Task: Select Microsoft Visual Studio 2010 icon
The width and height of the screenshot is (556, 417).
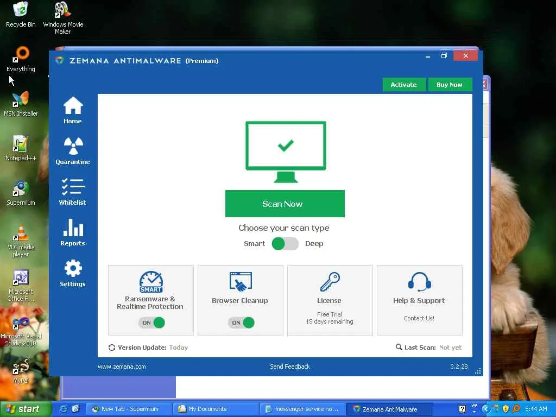Action: click(21, 332)
